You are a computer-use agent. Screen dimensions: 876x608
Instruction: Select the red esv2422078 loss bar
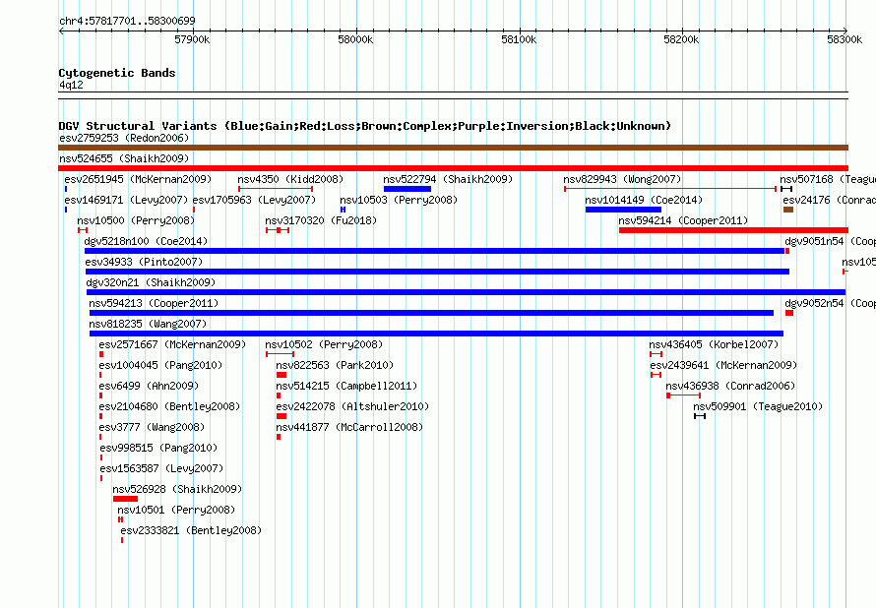click(282, 416)
